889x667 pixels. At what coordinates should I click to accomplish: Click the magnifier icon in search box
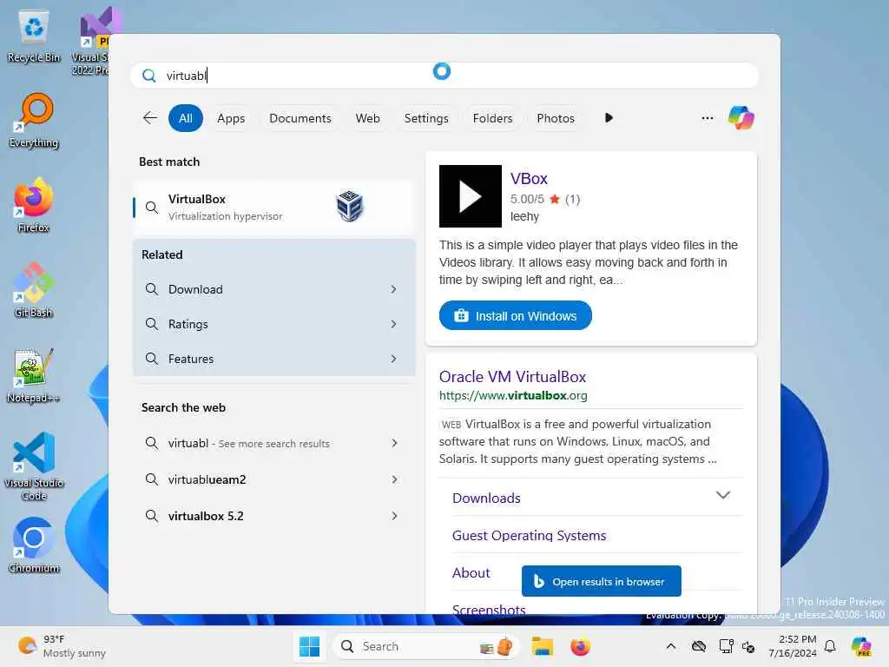pos(149,76)
